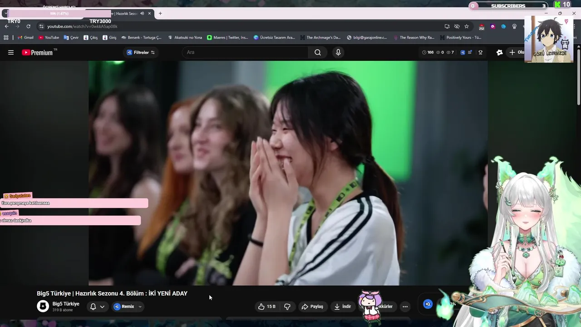The image size is (581, 327).
Task: Click the Big5 Türkiye channel avatar
Action: (x=43, y=307)
